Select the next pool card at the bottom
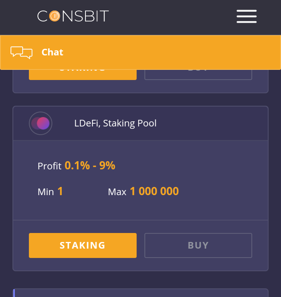Screen dimensions: 281x297 pos(140,293)
